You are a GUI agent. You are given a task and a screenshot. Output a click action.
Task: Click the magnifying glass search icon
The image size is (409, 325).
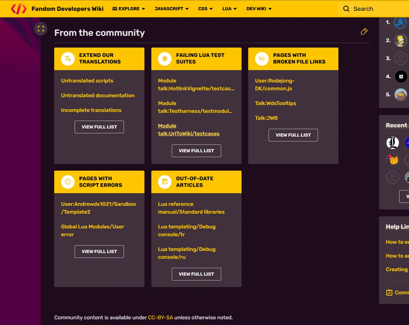click(346, 9)
